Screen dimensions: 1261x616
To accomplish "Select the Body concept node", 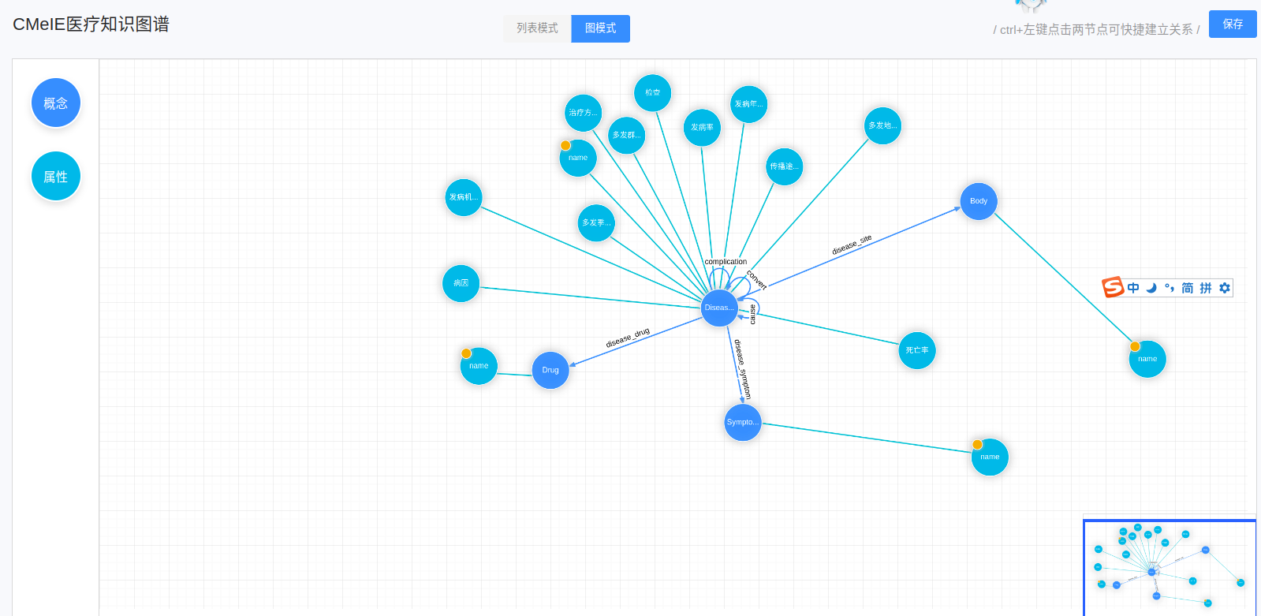I will 979,201.
